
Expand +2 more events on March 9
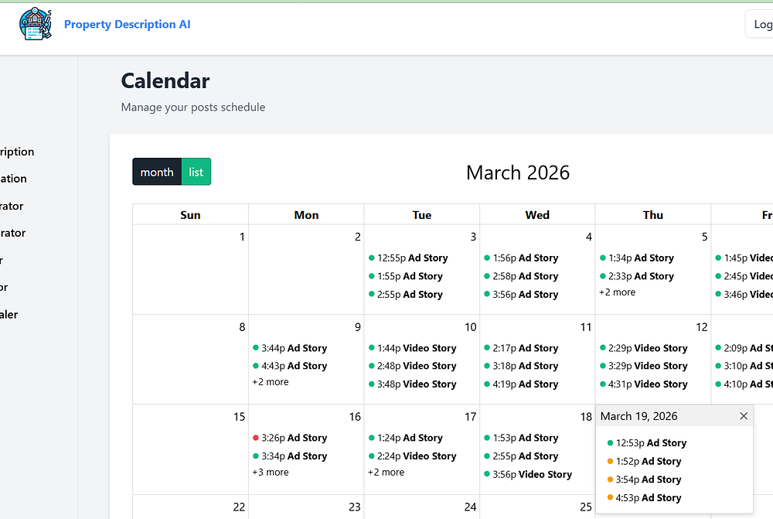point(271,382)
